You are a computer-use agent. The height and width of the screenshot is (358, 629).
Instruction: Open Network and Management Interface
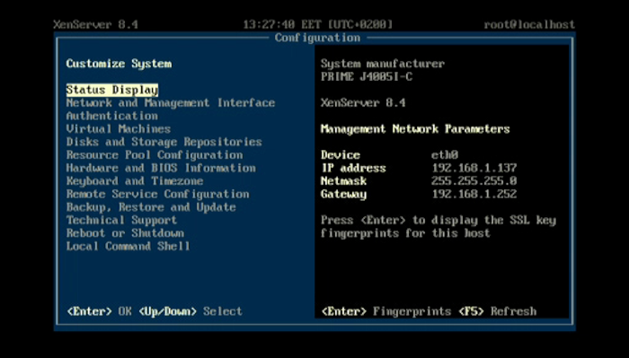point(171,103)
